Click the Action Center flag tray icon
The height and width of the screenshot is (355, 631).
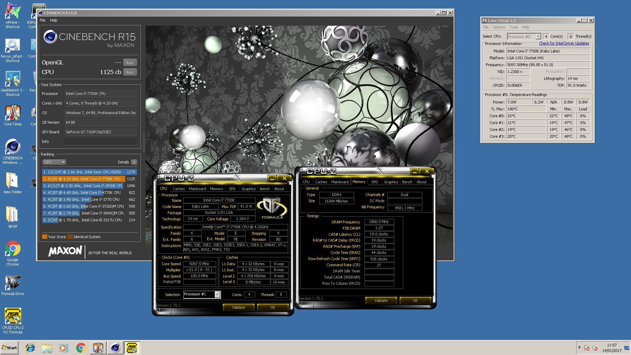point(587,348)
